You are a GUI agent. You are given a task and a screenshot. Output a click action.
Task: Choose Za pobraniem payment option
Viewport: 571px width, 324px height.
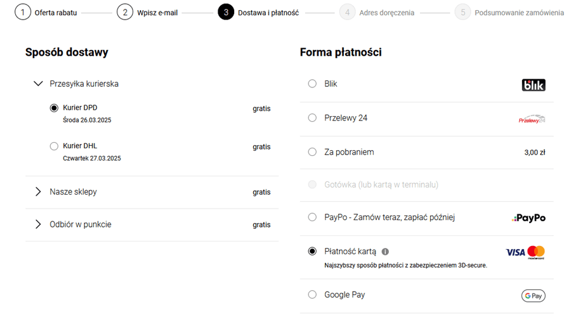[x=312, y=152]
